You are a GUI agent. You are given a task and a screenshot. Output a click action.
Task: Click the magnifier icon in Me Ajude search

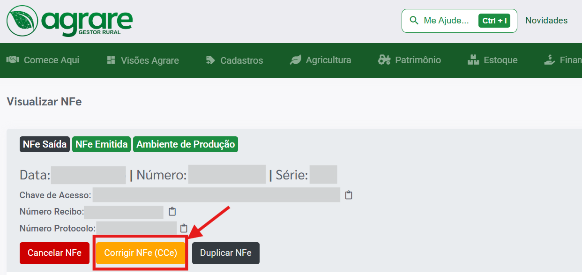[x=414, y=21]
